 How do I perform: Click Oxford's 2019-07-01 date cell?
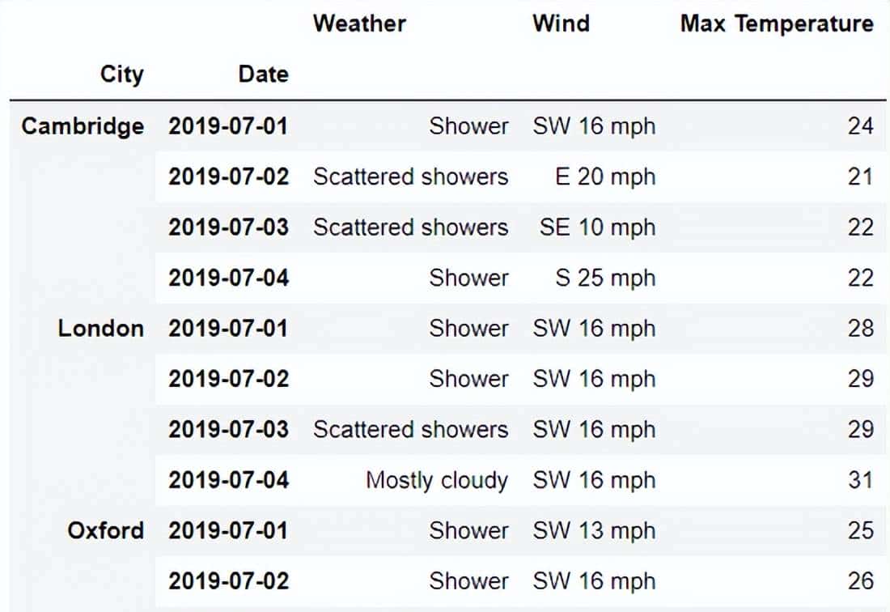click(x=228, y=531)
